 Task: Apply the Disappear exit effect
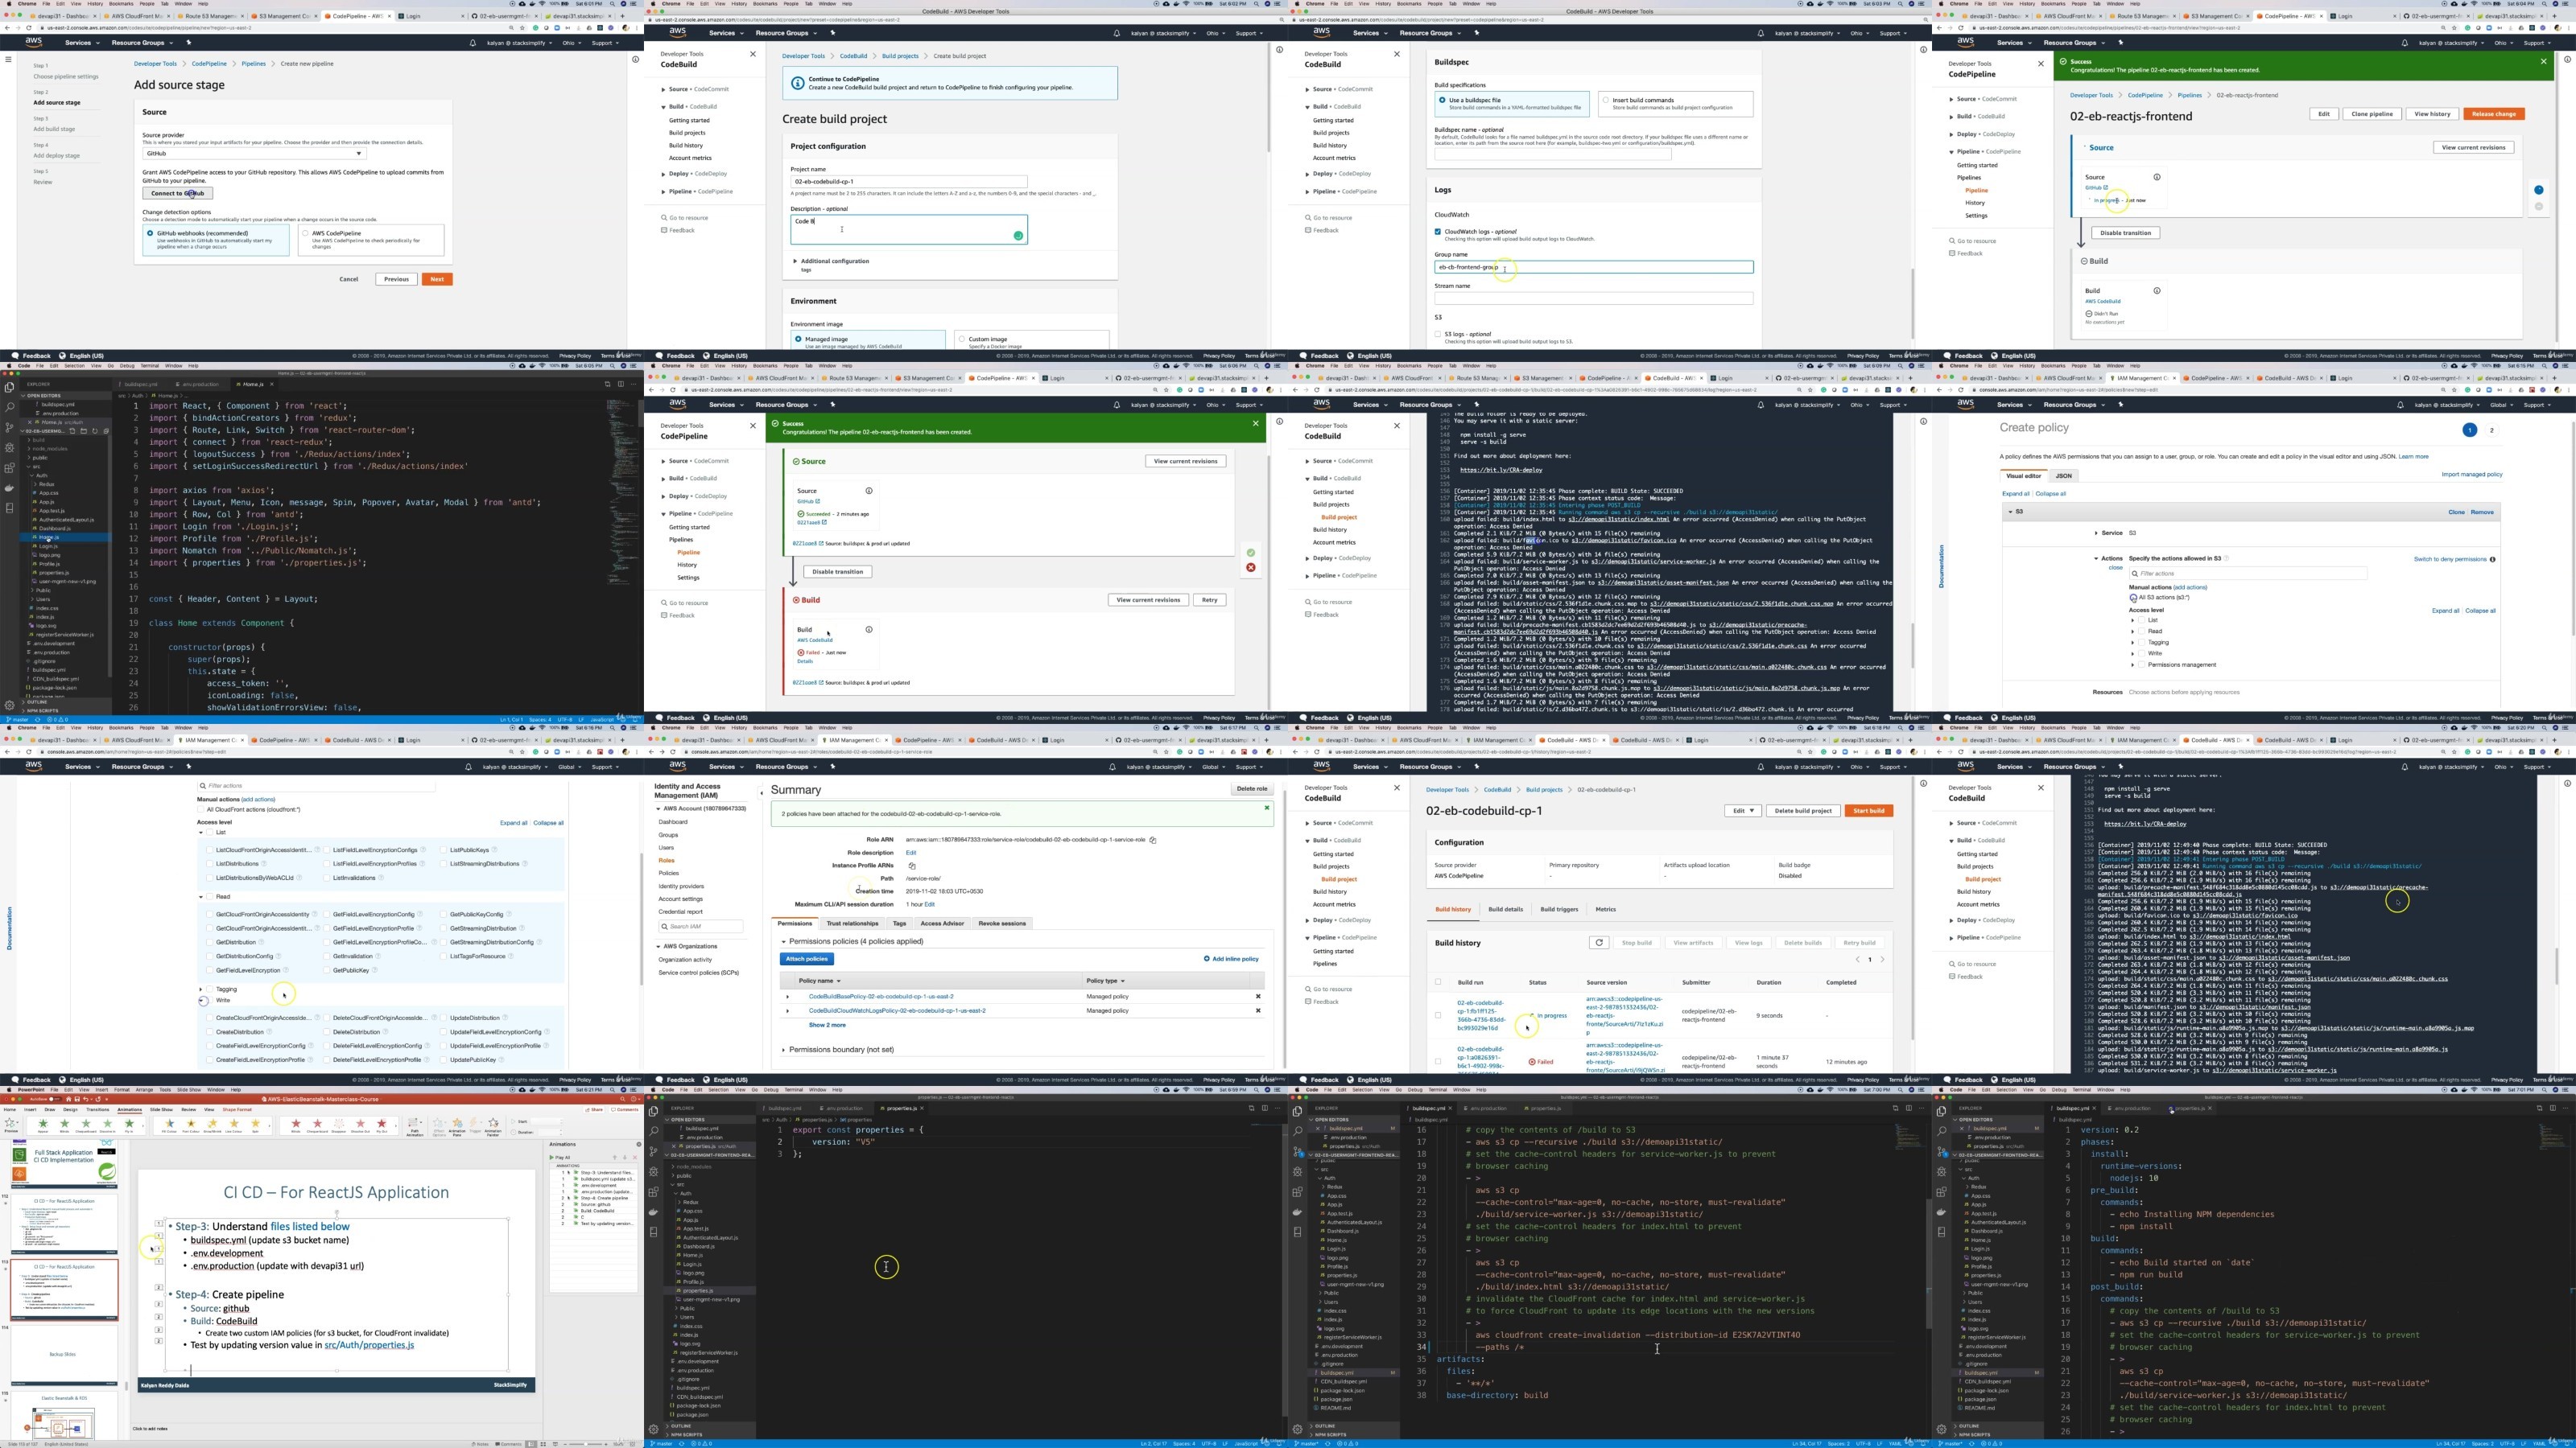[339, 1125]
